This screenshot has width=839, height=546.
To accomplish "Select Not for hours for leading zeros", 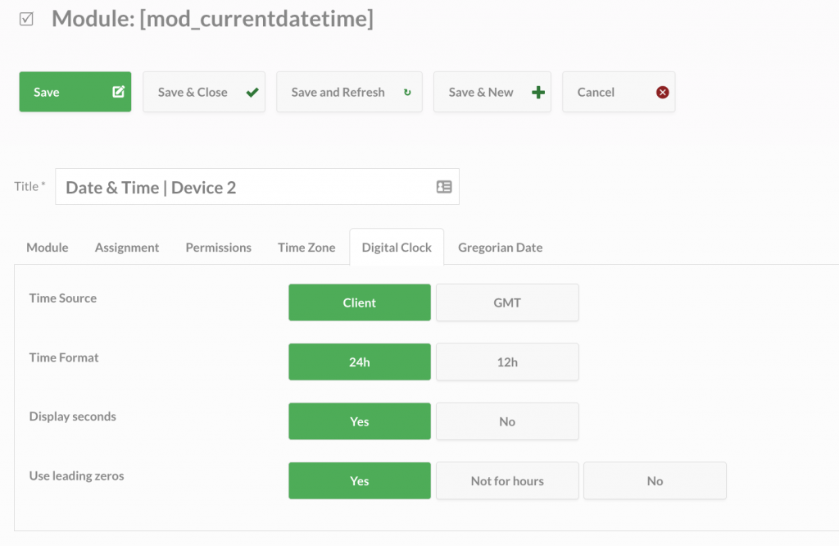I will point(507,480).
